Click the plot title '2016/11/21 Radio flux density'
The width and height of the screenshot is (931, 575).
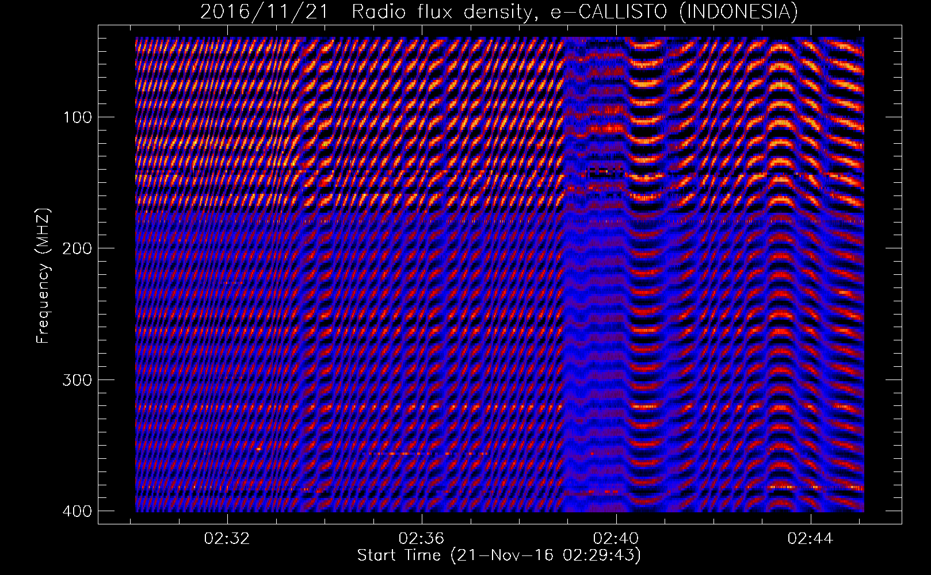499,12
